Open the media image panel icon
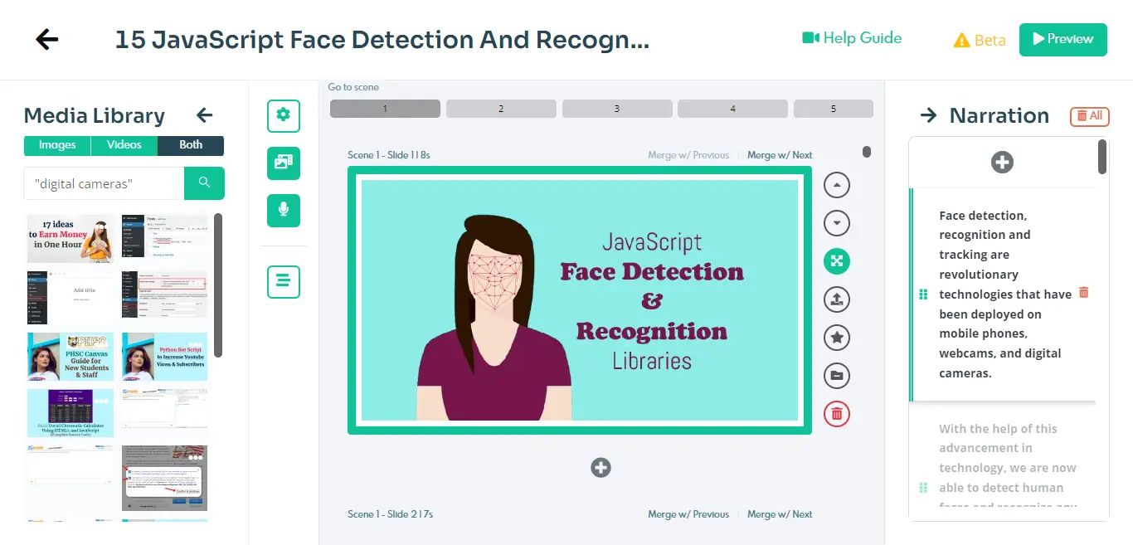This screenshot has width=1133, height=545. [283, 163]
